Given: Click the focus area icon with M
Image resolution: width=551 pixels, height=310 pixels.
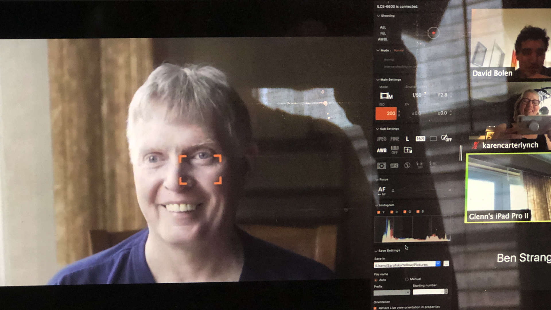Looking at the screenshot, I should pyautogui.click(x=408, y=150).
